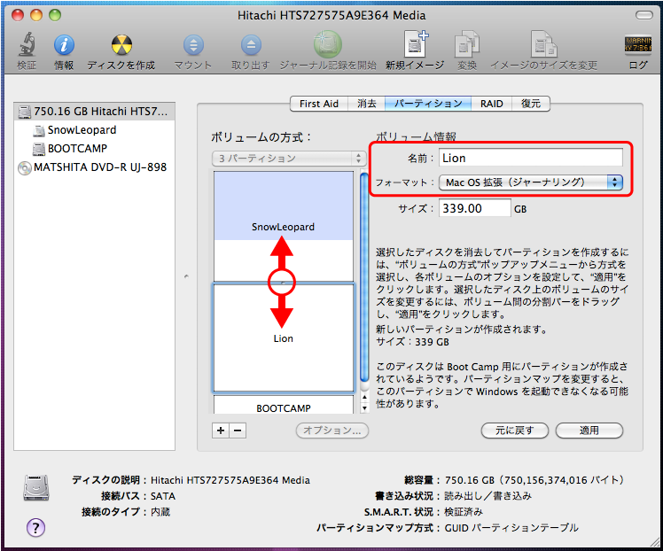Select the 750.16 GB Hitachi disk in sidebar
The height and width of the screenshot is (551, 663).
pos(94,111)
